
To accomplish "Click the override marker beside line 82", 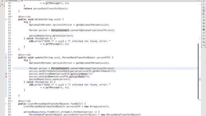I will [6, 104].
